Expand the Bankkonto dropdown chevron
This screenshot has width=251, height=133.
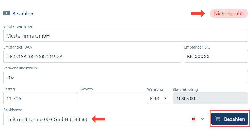click(202, 119)
